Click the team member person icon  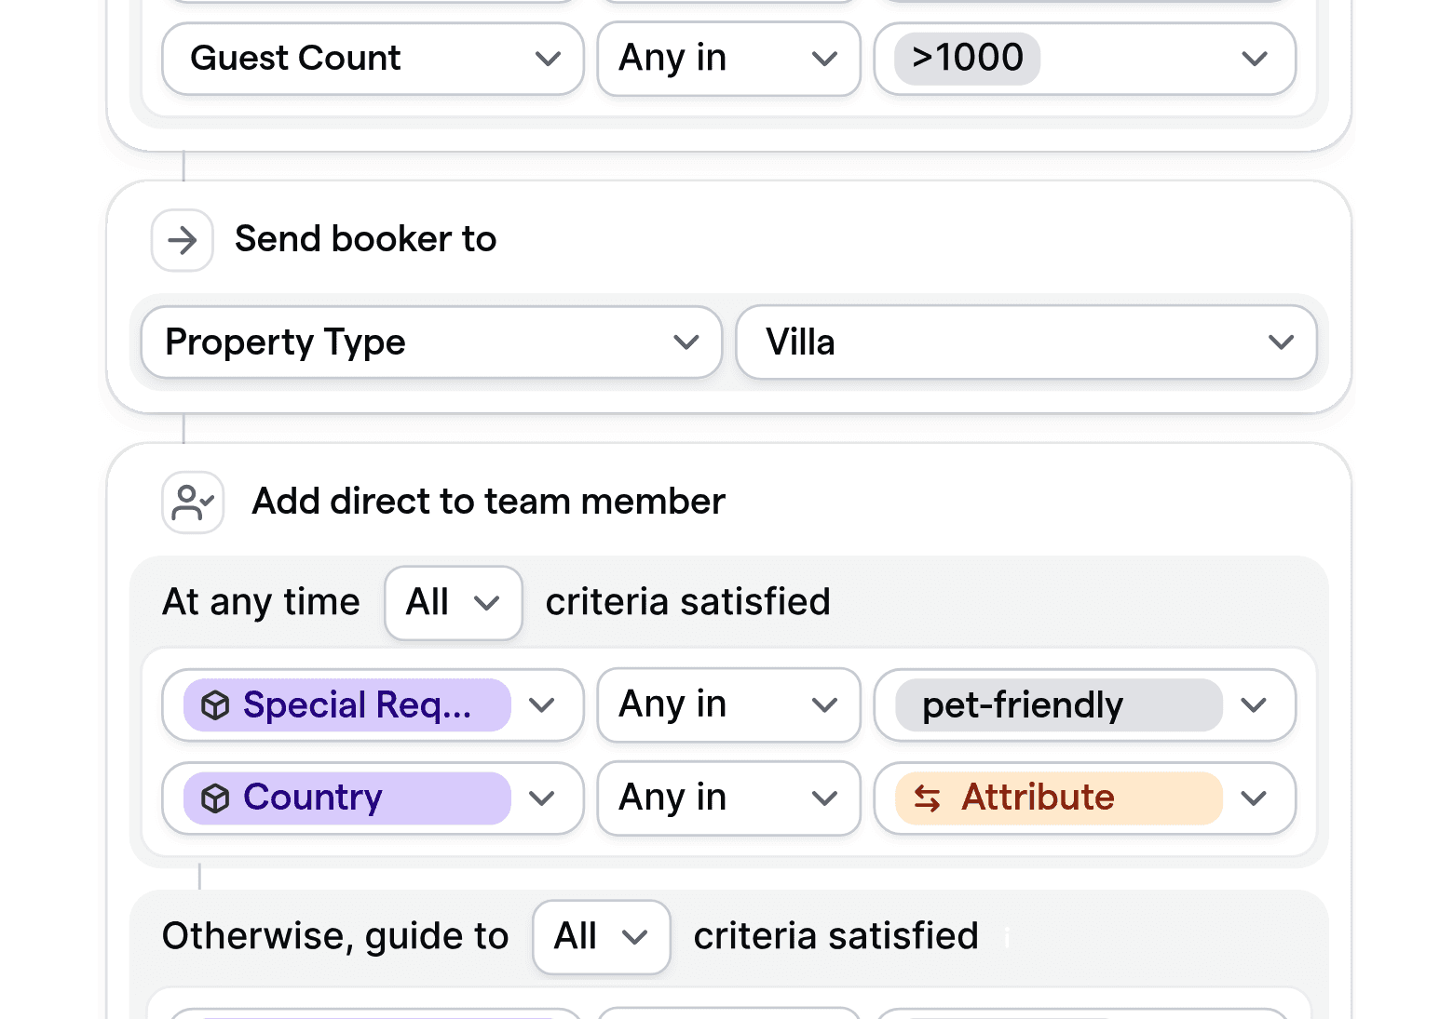pos(193,503)
